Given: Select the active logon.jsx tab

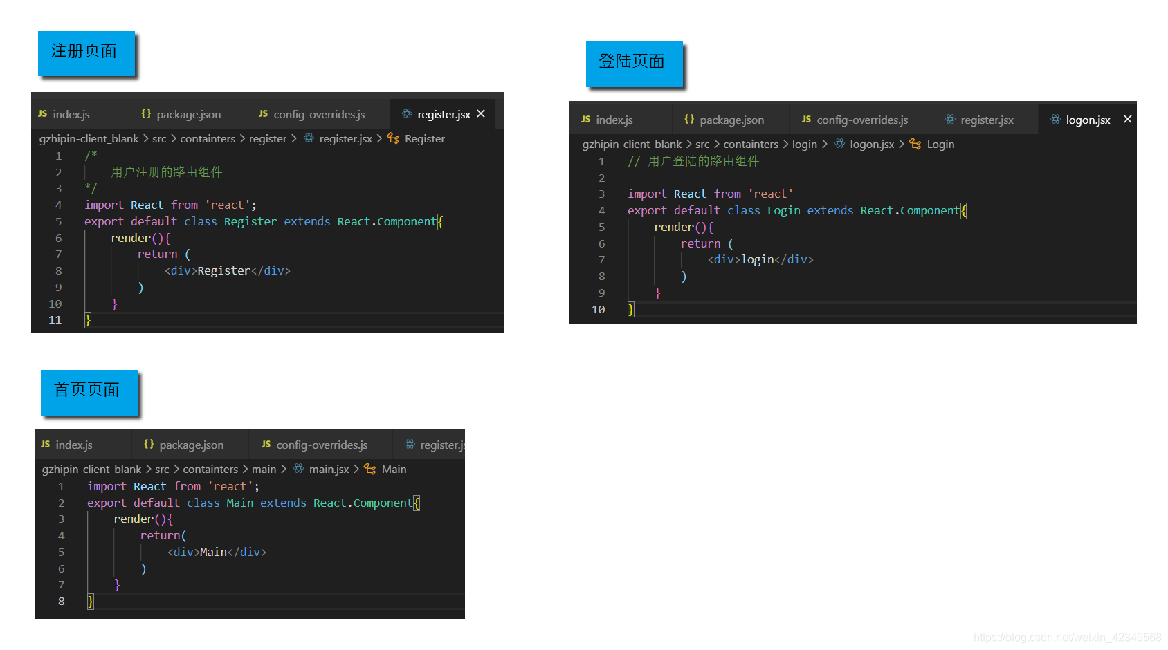Looking at the screenshot, I should tap(1087, 120).
